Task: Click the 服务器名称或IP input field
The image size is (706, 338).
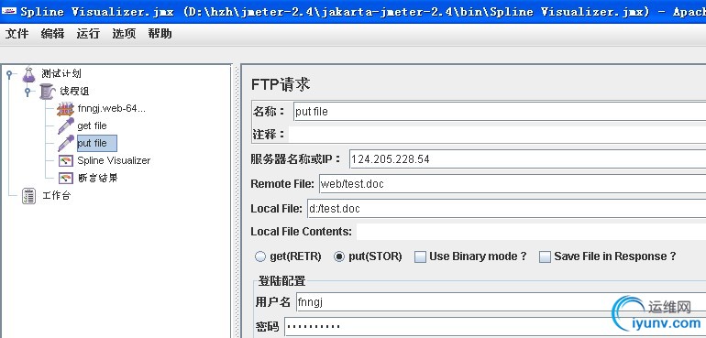Action: (x=527, y=158)
